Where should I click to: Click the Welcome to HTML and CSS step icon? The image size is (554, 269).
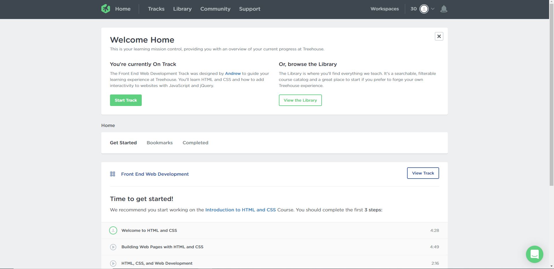click(x=113, y=230)
